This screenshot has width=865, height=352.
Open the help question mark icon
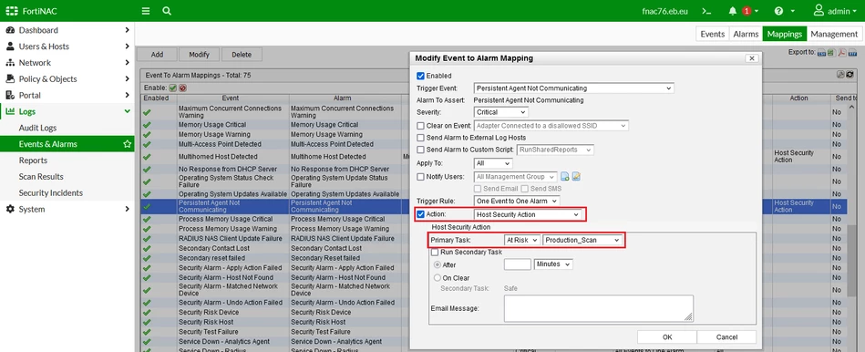coord(779,11)
